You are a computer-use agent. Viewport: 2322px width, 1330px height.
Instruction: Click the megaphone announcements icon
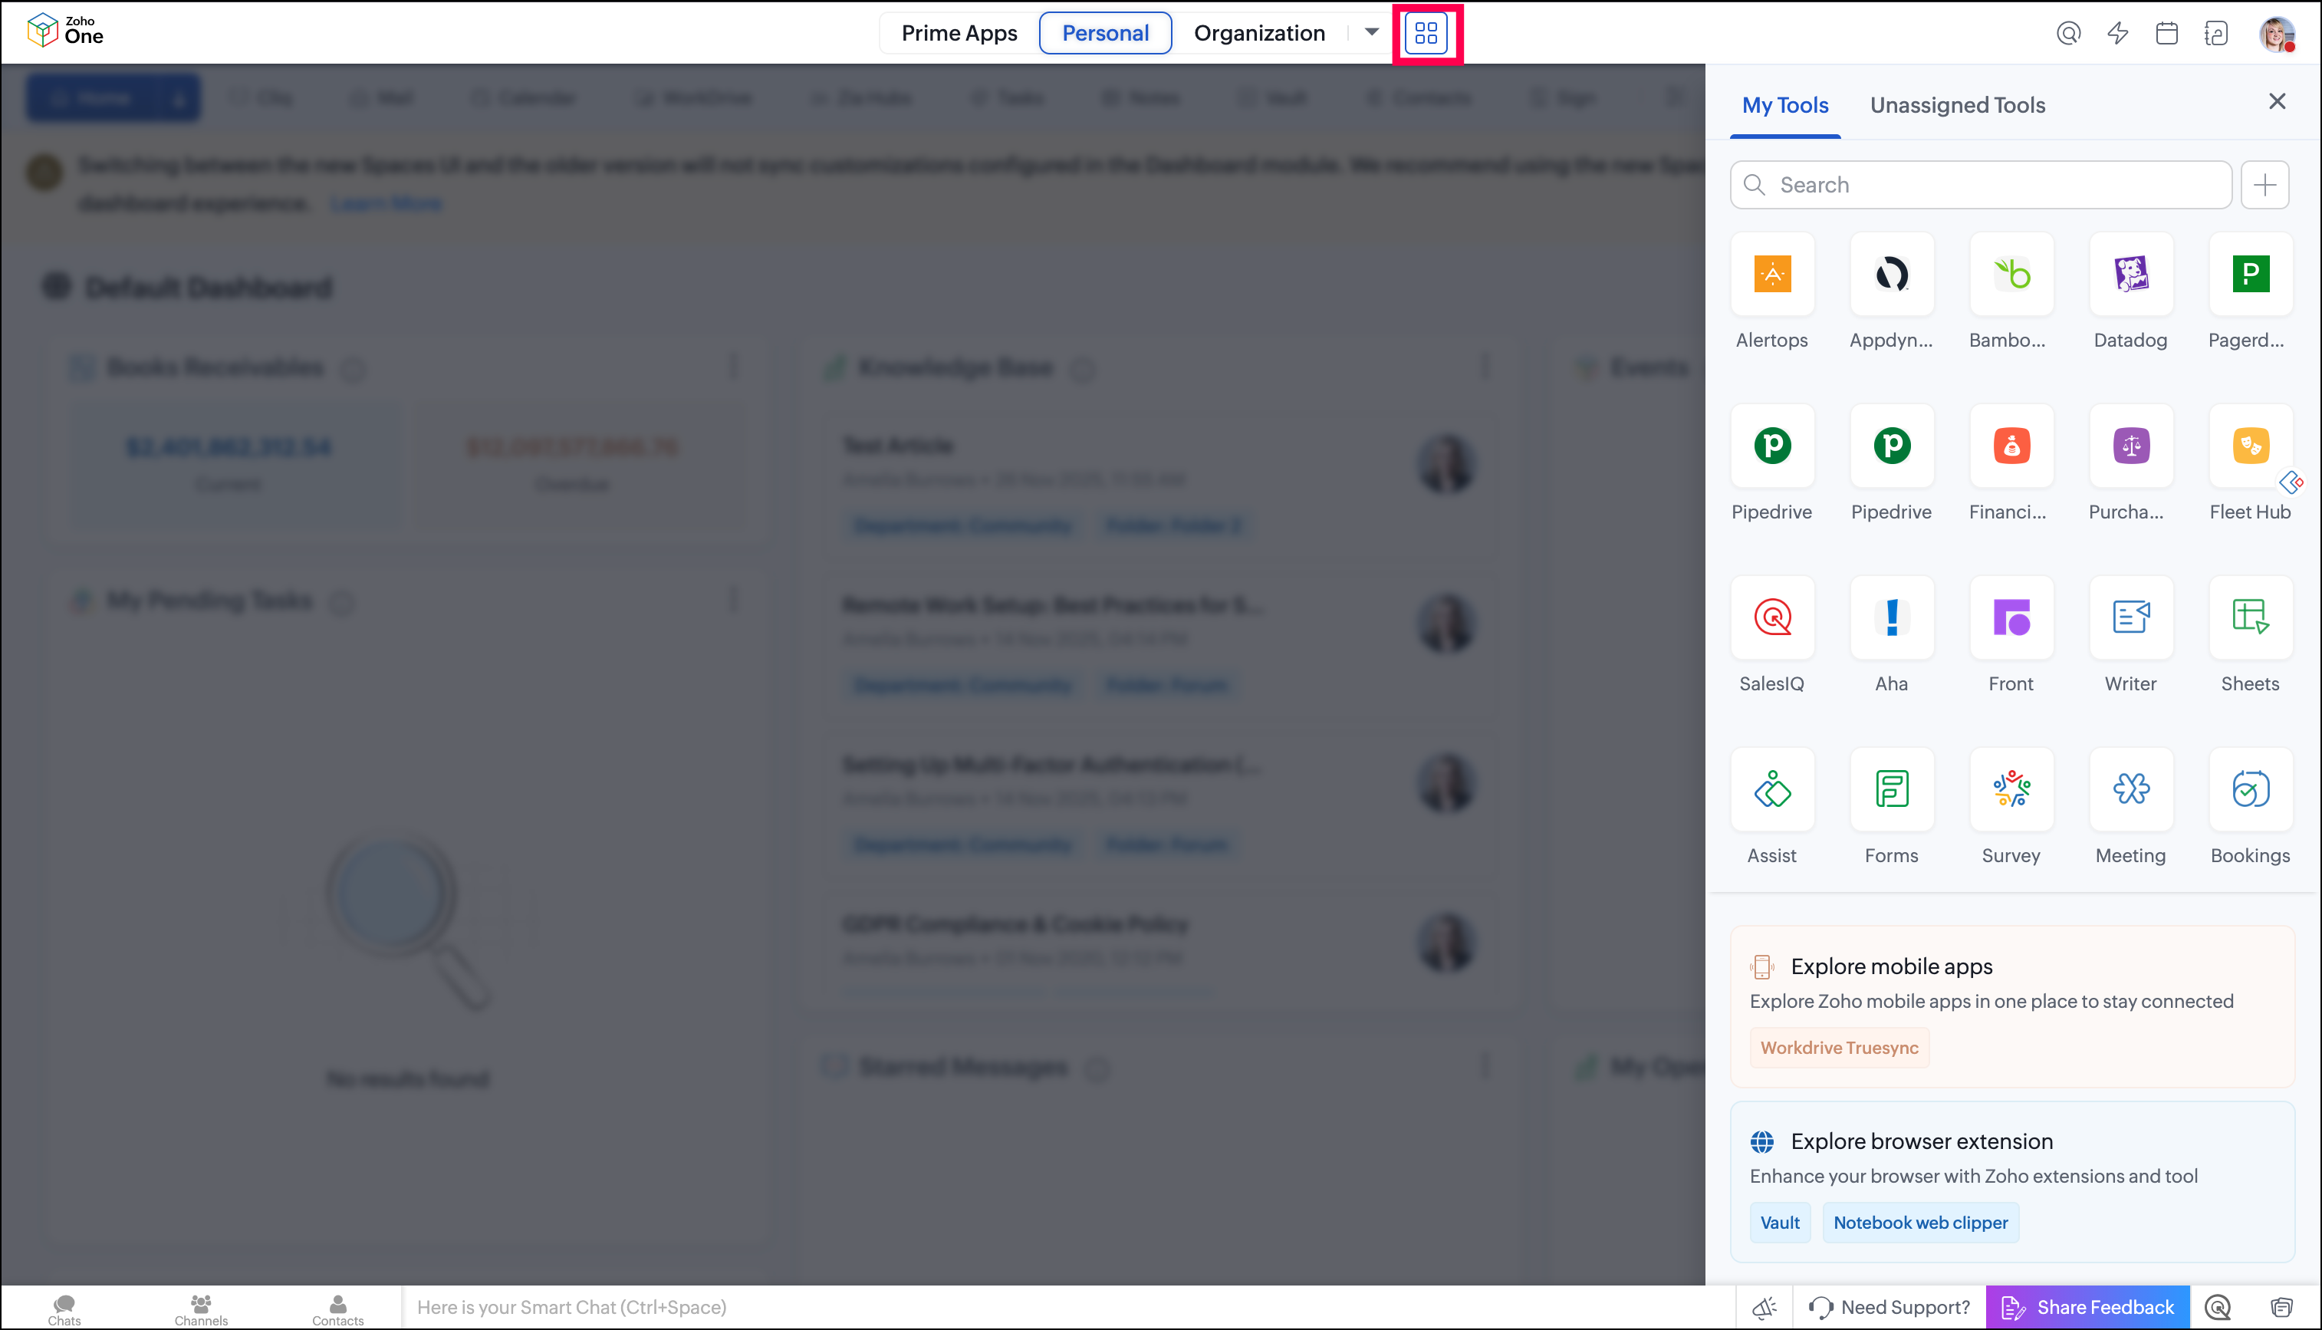click(1764, 1307)
